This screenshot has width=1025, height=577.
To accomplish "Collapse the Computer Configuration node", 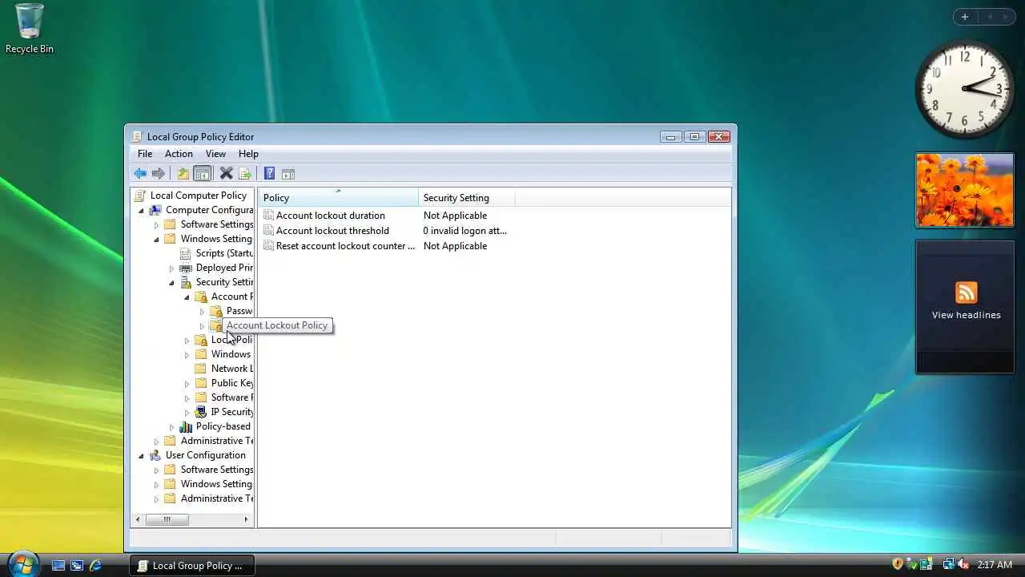I will tap(142, 210).
